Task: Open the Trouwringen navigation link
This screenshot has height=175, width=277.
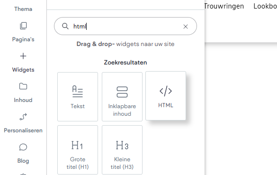Action: 224,6
